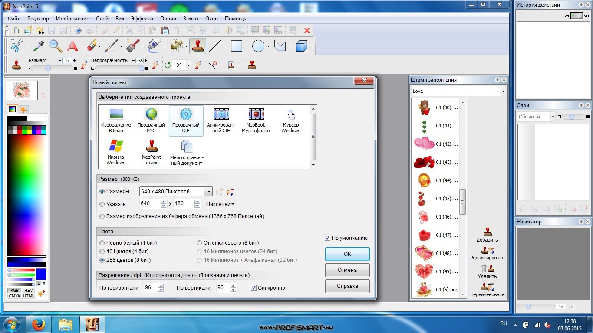Select the eraser tool in toolbar
This screenshot has height=333, width=593.
click(x=91, y=46)
